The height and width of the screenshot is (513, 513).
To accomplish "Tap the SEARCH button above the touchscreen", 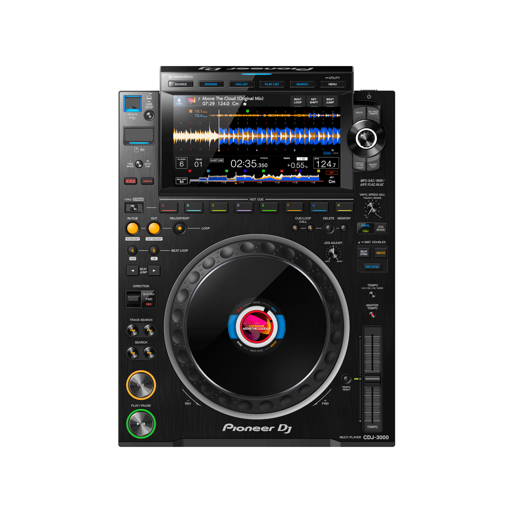I will [302, 84].
